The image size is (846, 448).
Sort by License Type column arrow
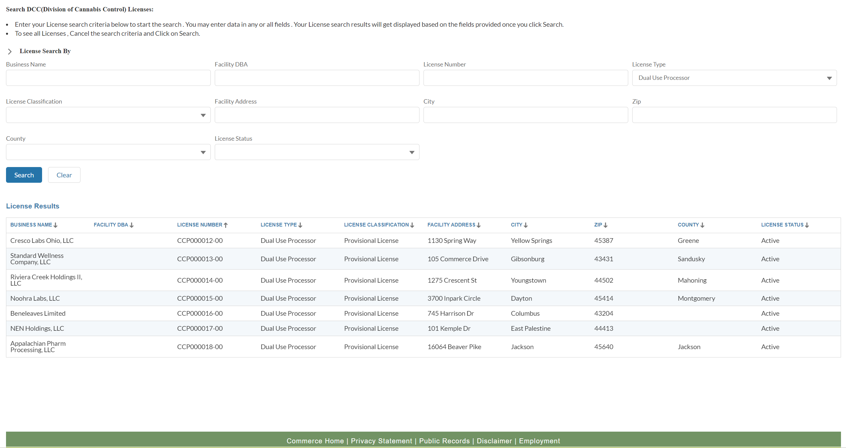300,225
